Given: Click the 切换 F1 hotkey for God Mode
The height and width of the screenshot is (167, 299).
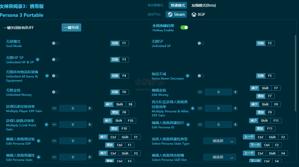Looking at the screenshot, I should 120,43.
